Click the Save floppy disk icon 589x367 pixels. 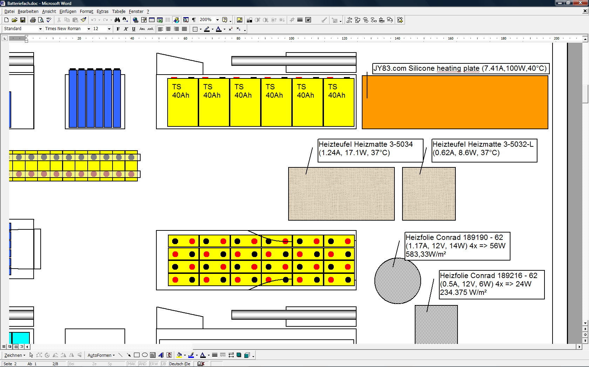(x=23, y=20)
